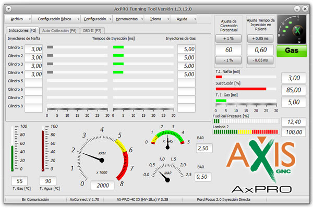This screenshot has height=208, width=313.
Task: Click the red Sustitución [%] progress bar
Action: click(x=241, y=89)
